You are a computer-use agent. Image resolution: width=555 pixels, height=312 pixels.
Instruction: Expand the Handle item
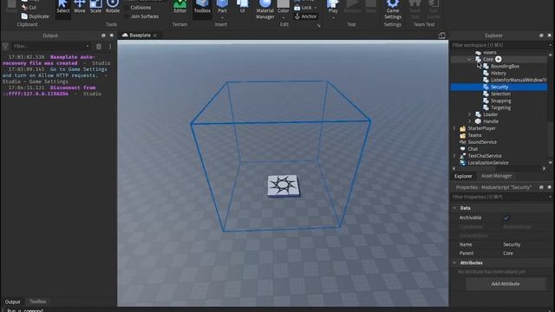pyautogui.click(x=469, y=121)
